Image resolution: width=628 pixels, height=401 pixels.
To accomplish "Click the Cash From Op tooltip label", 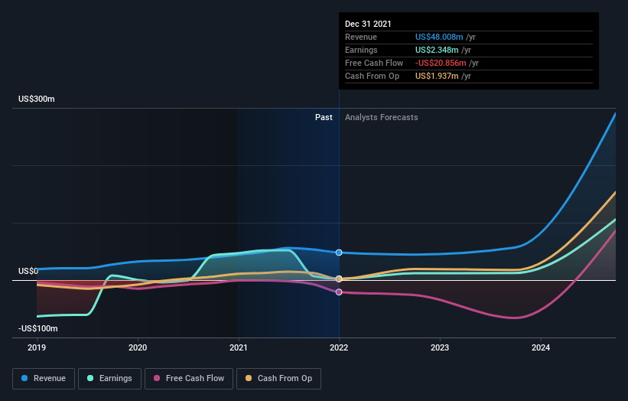I will point(372,76).
